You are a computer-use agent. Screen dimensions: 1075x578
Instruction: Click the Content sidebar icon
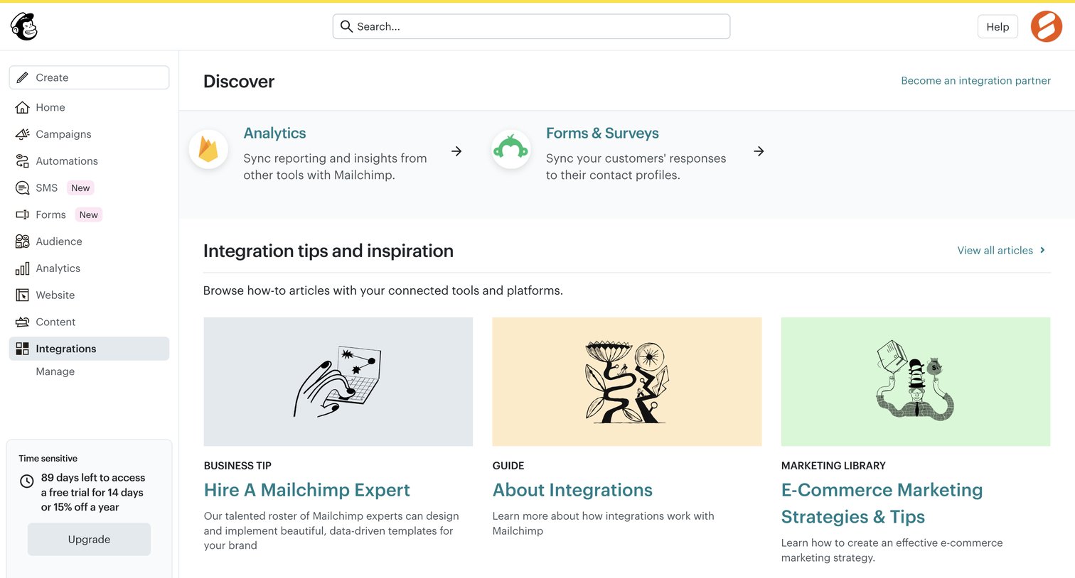coord(23,322)
